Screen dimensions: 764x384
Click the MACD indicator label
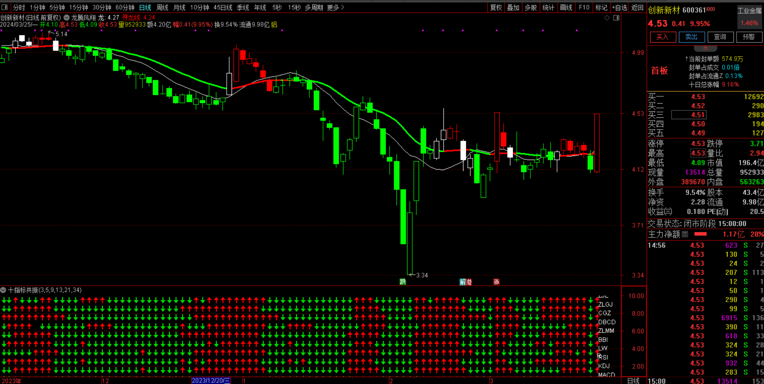coord(607,375)
